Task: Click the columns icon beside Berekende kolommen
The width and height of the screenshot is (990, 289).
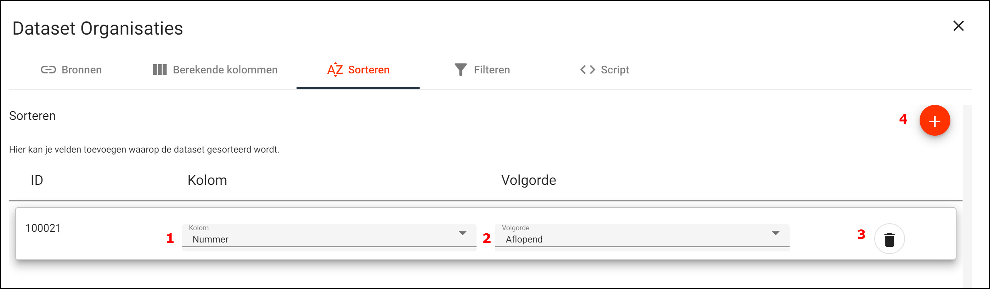Action: point(160,70)
